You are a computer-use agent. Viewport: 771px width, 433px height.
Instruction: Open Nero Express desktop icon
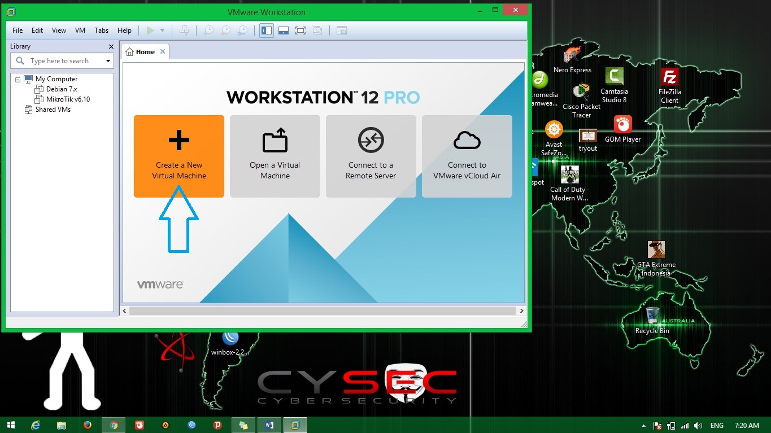(572, 60)
